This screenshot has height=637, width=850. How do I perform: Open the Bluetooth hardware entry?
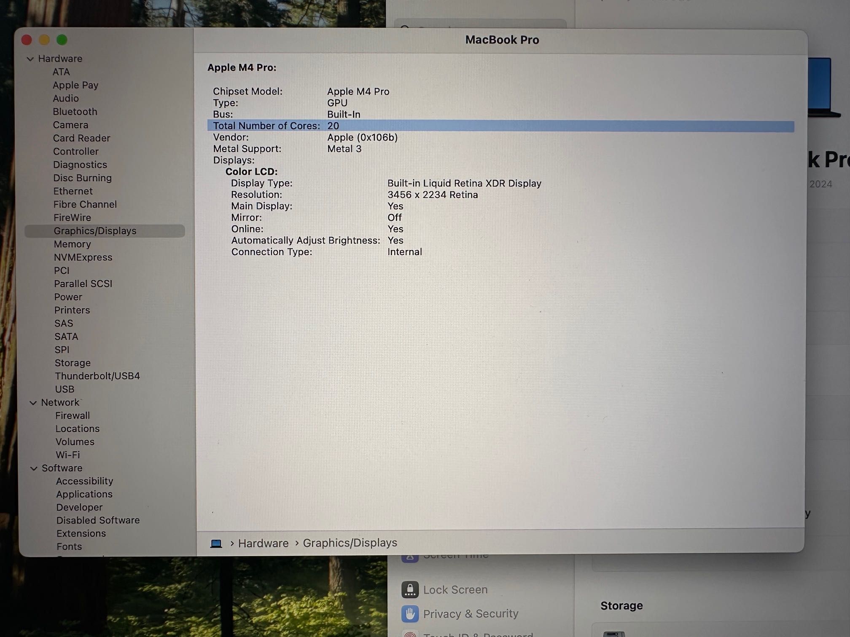[x=75, y=112]
